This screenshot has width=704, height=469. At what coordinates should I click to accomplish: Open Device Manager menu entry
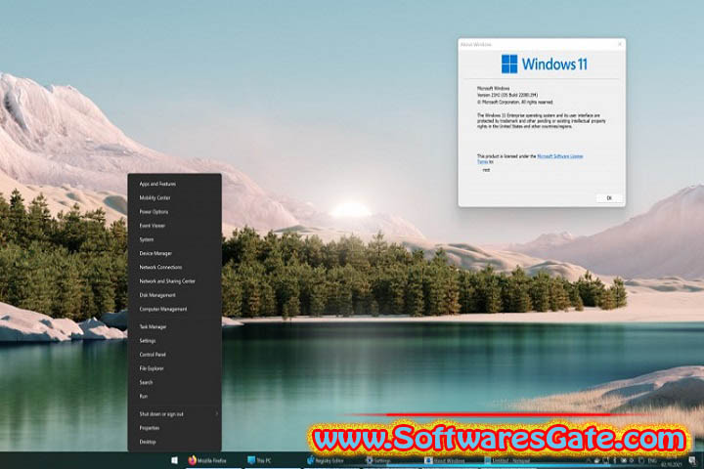click(x=175, y=254)
